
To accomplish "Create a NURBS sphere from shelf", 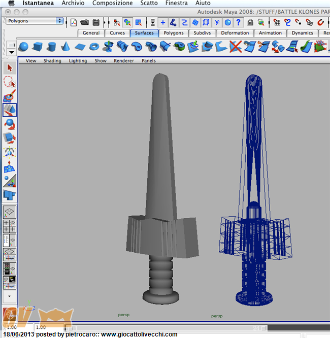I will 23,47.
